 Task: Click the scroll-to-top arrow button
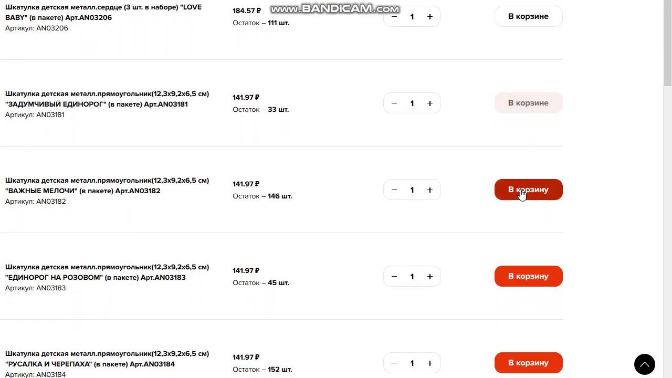[x=644, y=364]
